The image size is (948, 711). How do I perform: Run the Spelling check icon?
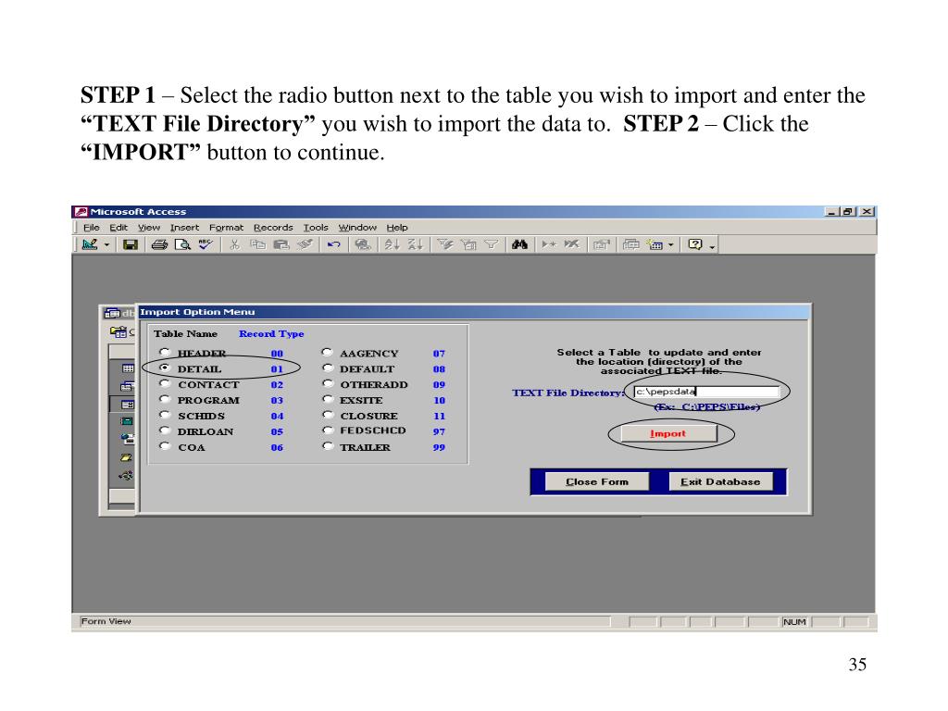[x=206, y=244]
